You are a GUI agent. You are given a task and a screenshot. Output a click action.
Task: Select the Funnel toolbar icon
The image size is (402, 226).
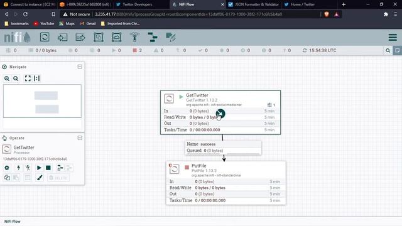pyautogui.click(x=134, y=38)
